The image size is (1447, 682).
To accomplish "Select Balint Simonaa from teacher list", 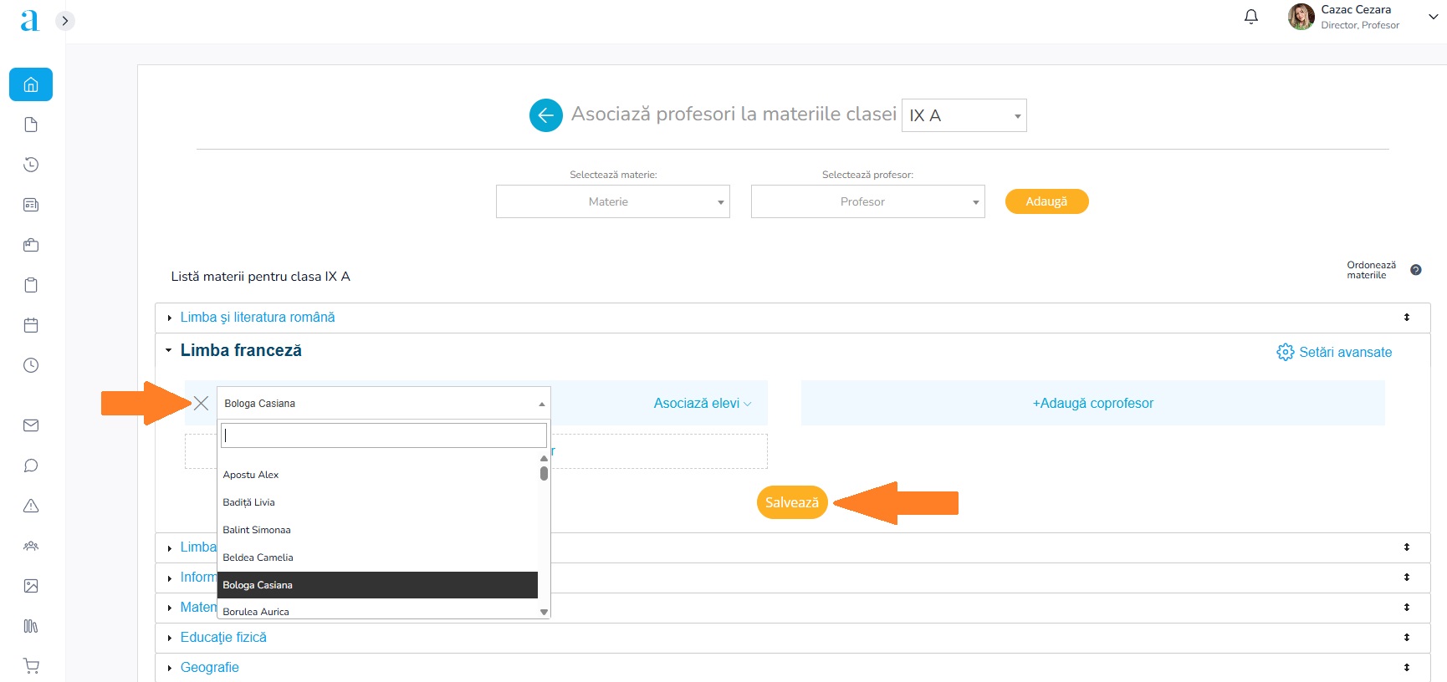I will 257,530.
